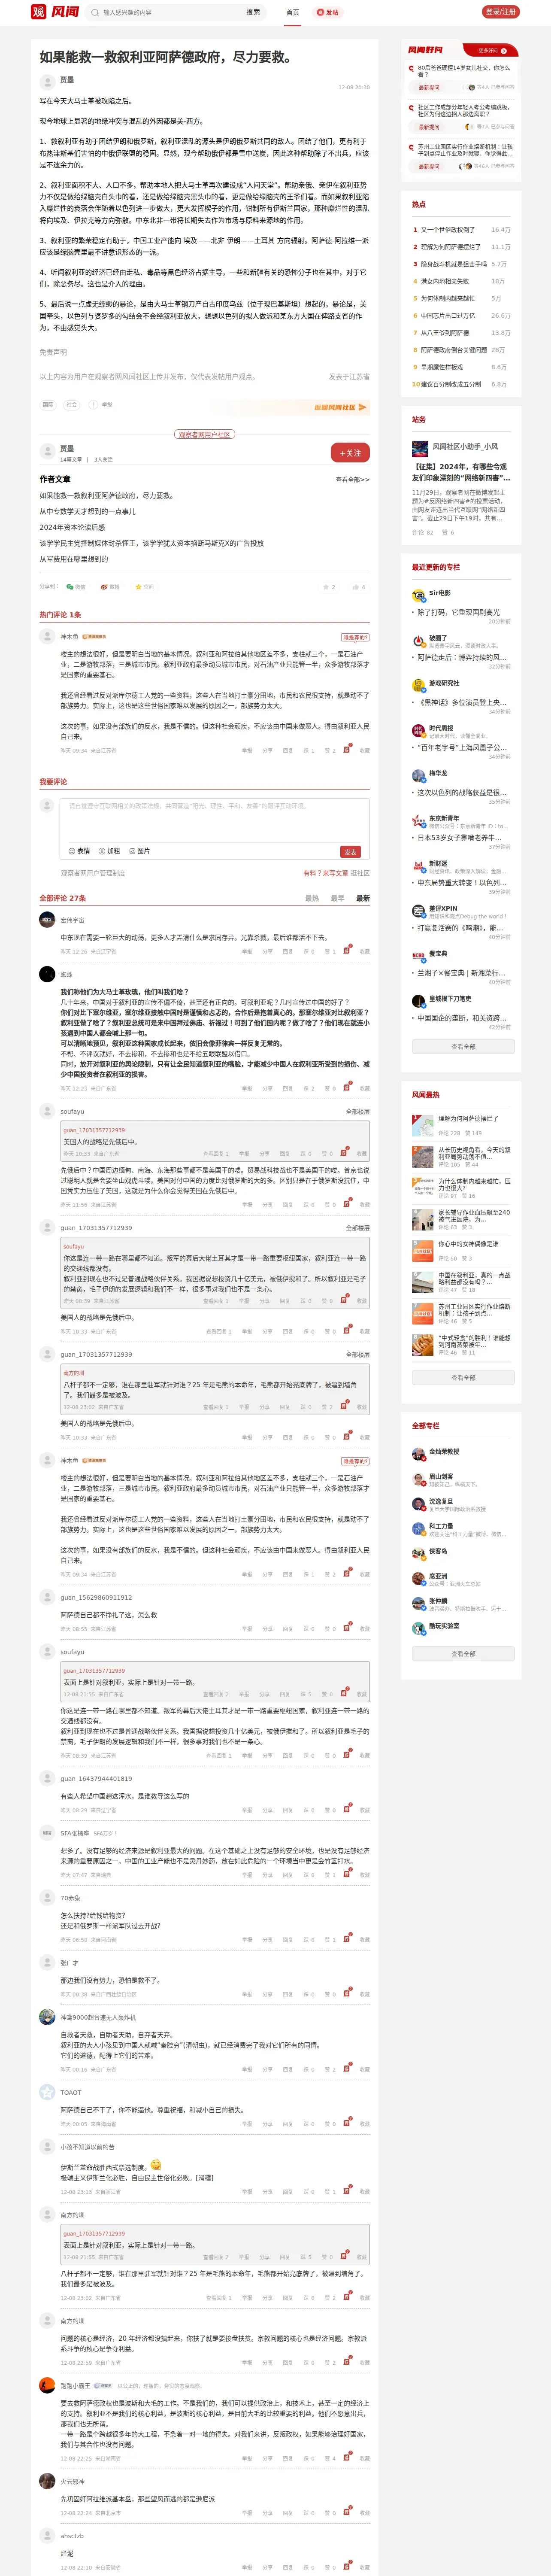Click 沈逸复旦 column avatar
Screen dimensions: 551x2576
pos(419,1504)
